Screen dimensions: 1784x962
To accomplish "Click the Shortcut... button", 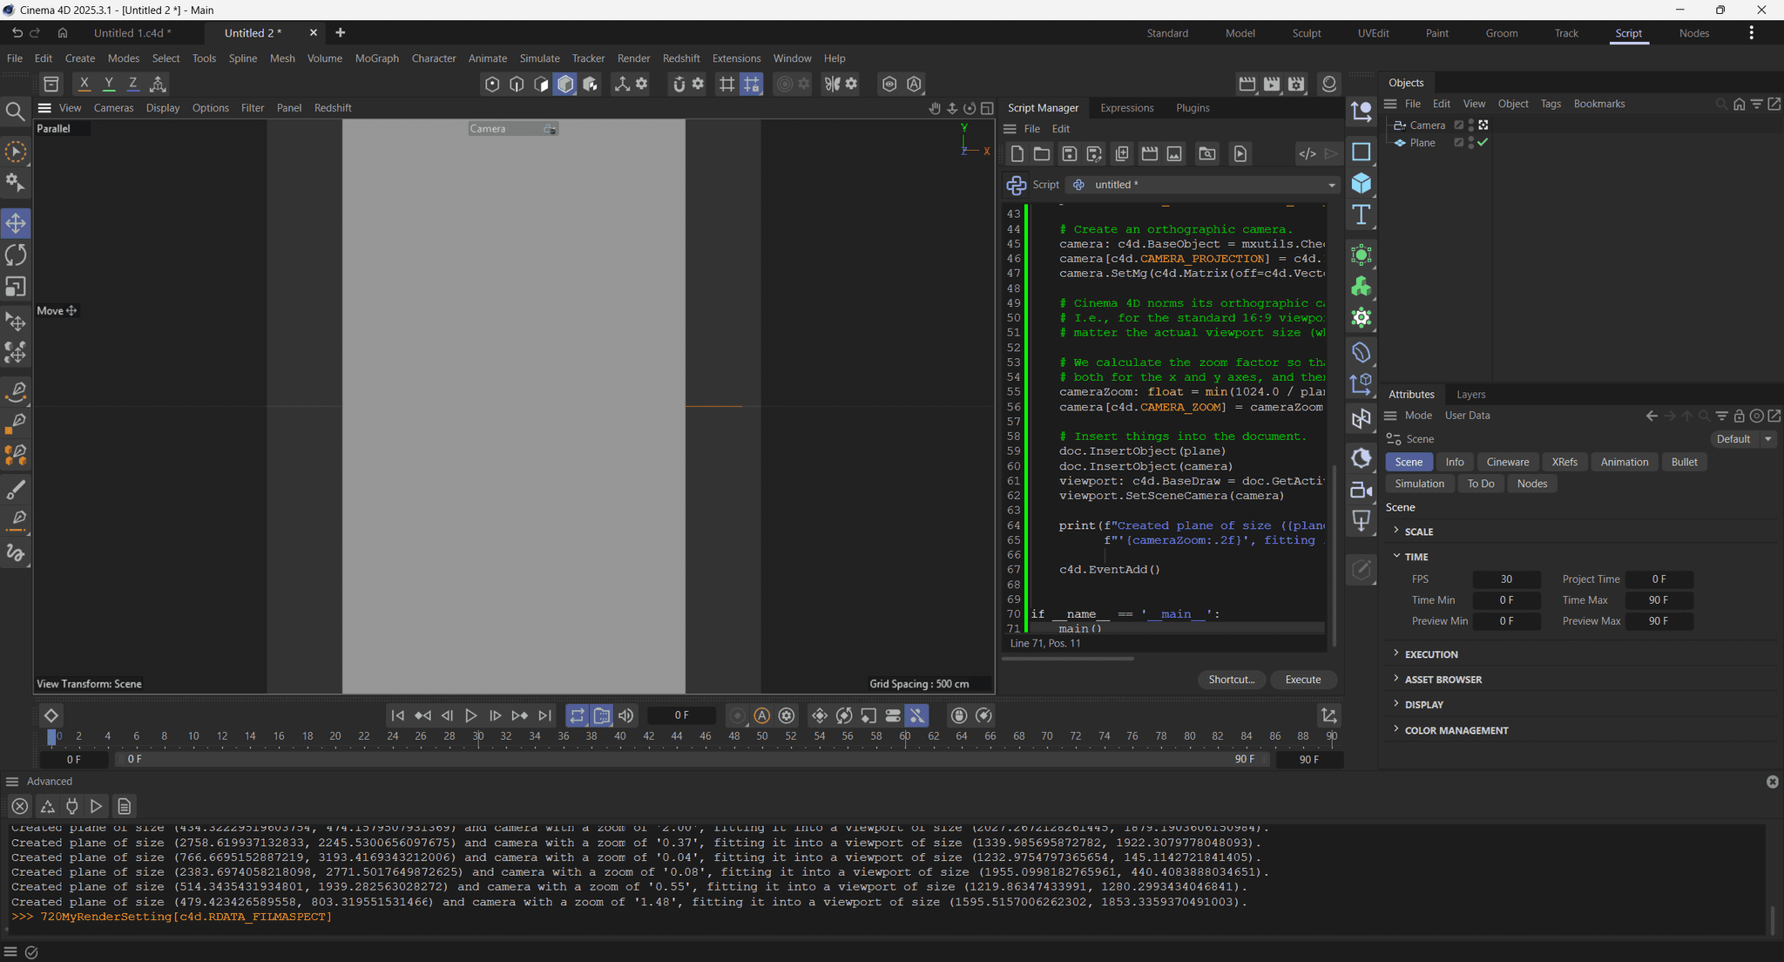I will click(x=1231, y=680).
